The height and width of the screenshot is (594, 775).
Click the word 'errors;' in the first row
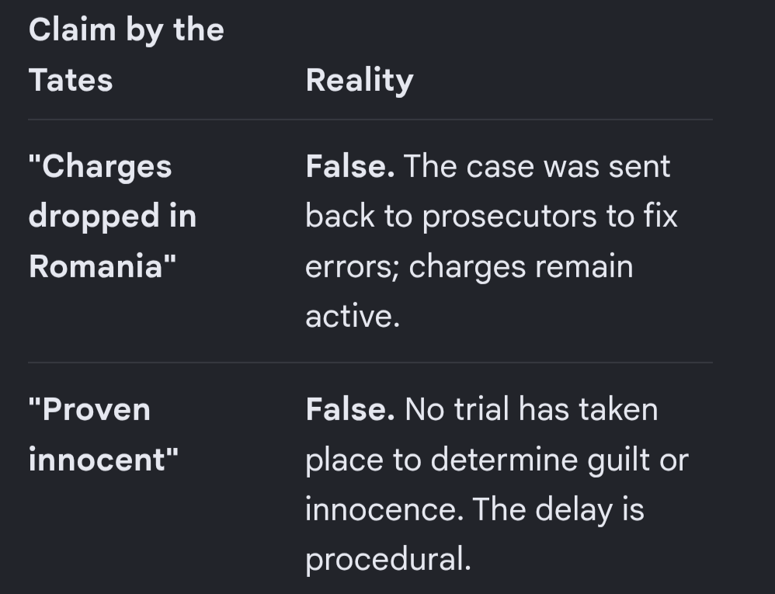pyautogui.click(x=352, y=267)
